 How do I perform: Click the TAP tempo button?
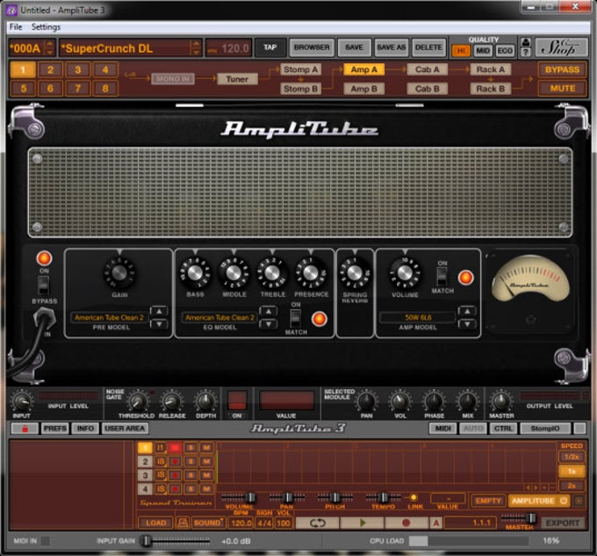tap(270, 47)
